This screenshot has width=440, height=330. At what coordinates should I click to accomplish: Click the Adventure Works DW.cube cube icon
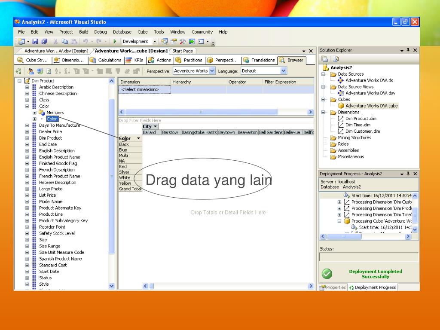click(x=341, y=106)
